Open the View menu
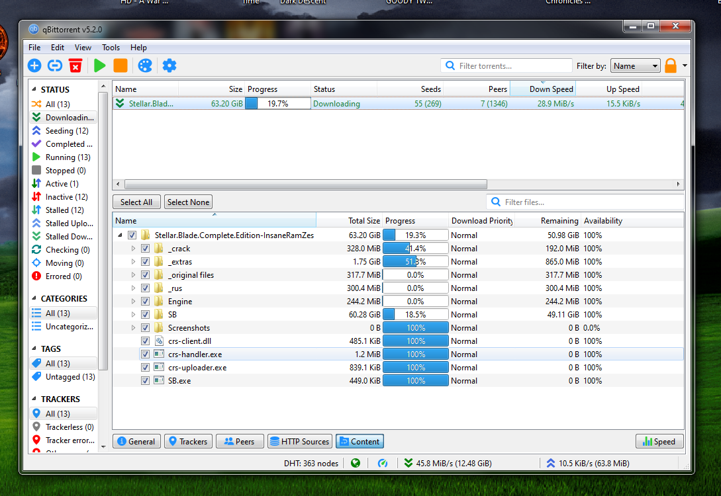This screenshot has height=496, width=721. [x=83, y=48]
